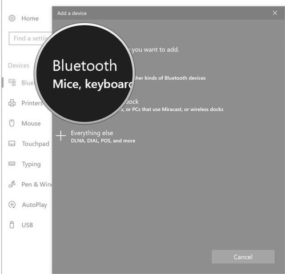Image resolution: width=285 pixels, height=274 pixels.
Task: Open the Printers settings section
Action: point(32,103)
